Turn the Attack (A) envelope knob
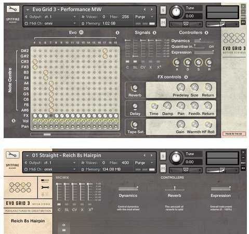Viewport: 249px width, 234px height. point(177,63)
